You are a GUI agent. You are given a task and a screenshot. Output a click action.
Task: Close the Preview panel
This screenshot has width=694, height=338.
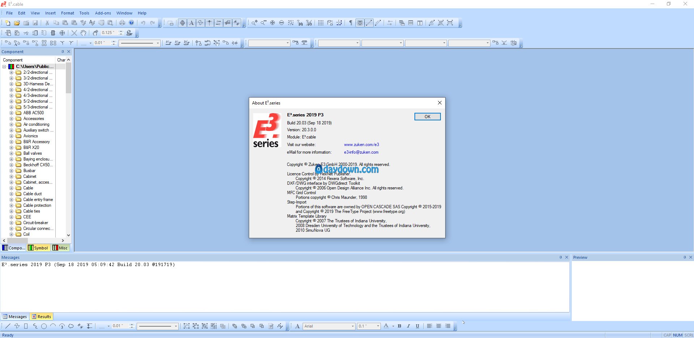tap(690, 257)
